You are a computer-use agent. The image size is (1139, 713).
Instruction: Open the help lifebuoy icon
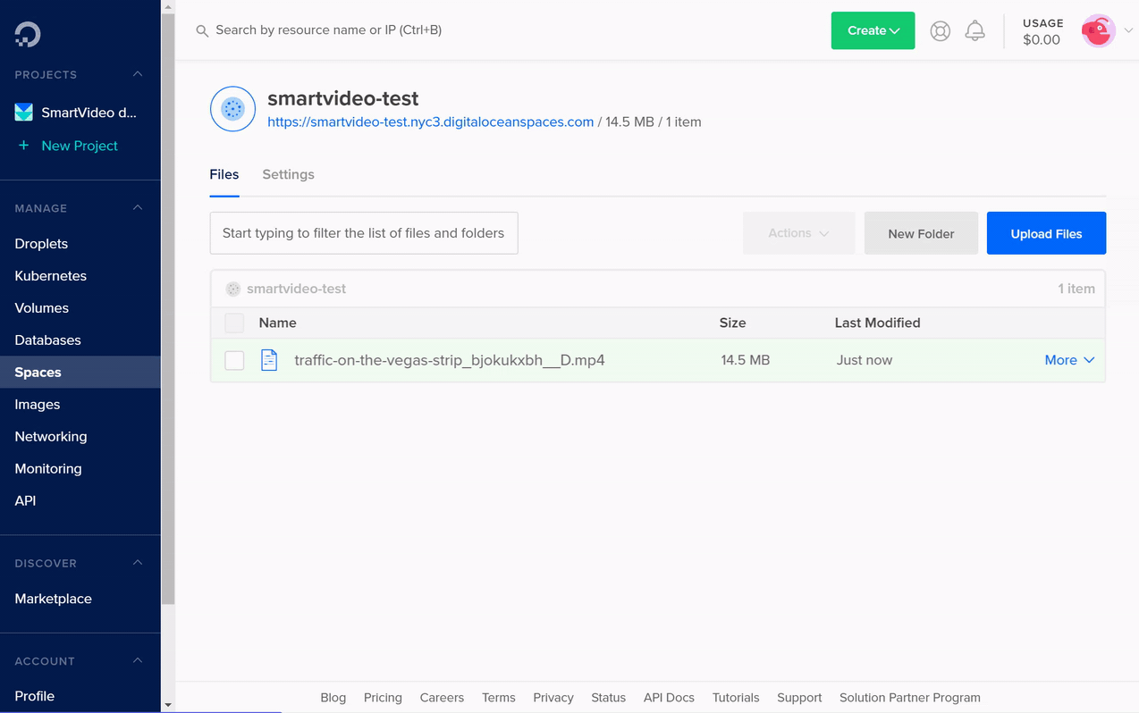(x=940, y=30)
